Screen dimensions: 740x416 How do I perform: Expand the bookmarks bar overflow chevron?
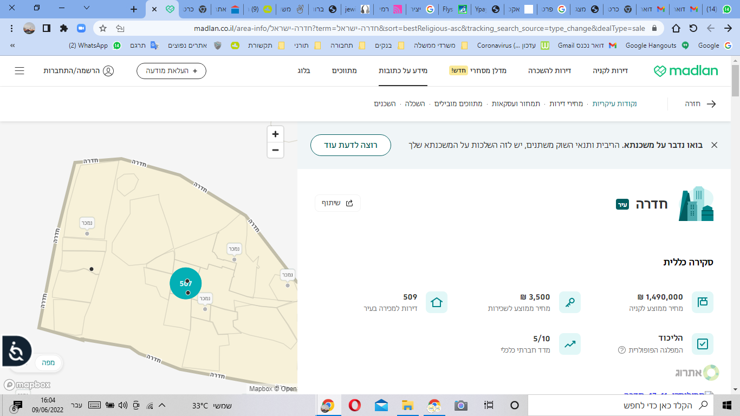pyautogui.click(x=12, y=45)
